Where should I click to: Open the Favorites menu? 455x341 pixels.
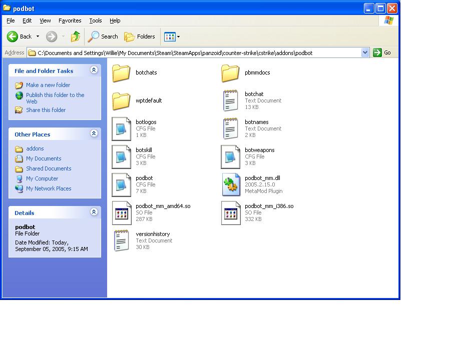tap(70, 20)
